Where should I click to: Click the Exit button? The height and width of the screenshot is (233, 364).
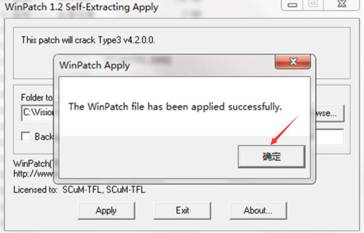182,210
